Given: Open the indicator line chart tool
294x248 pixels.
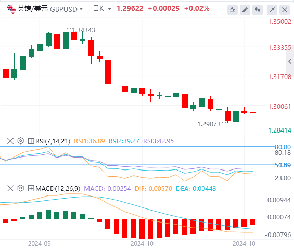Looking at the screenshot, I should click(x=233, y=10).
